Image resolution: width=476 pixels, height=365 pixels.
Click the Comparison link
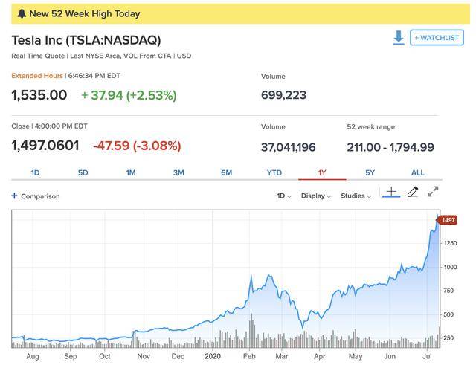[x=40, y=196]
